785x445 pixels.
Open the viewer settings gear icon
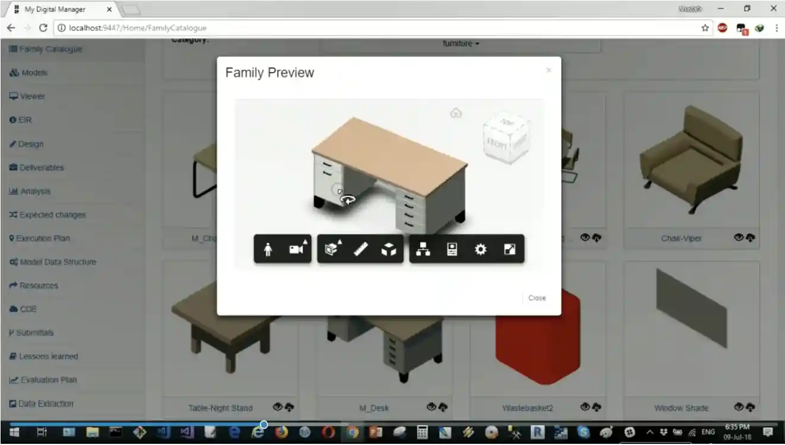[x=481, y=249]
